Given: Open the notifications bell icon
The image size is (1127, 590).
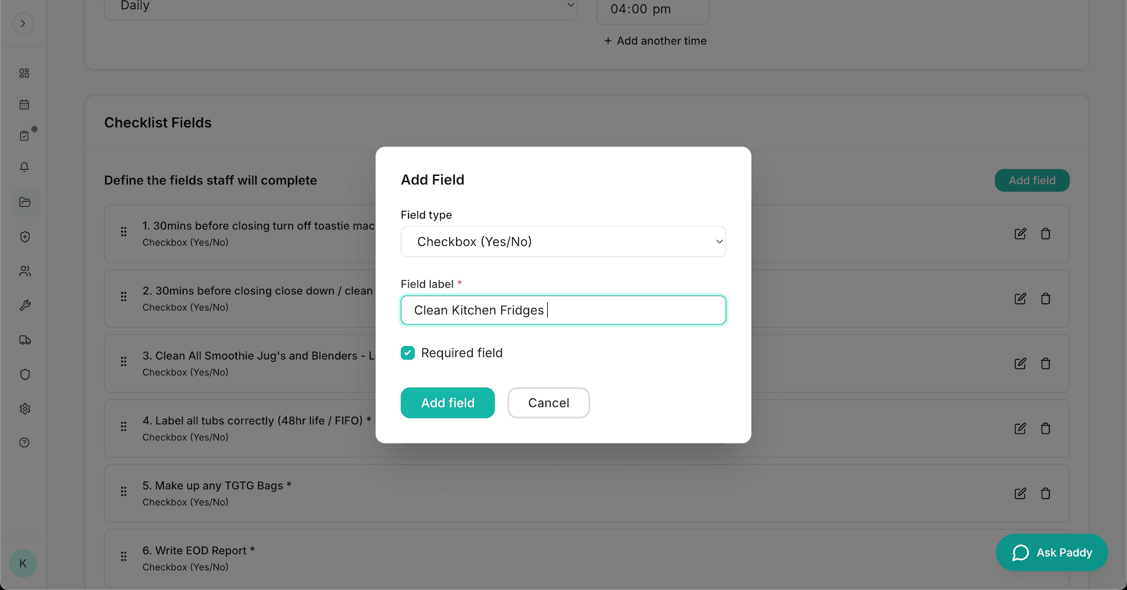Looking at the screenshot, I should click(x=24, y=167).
